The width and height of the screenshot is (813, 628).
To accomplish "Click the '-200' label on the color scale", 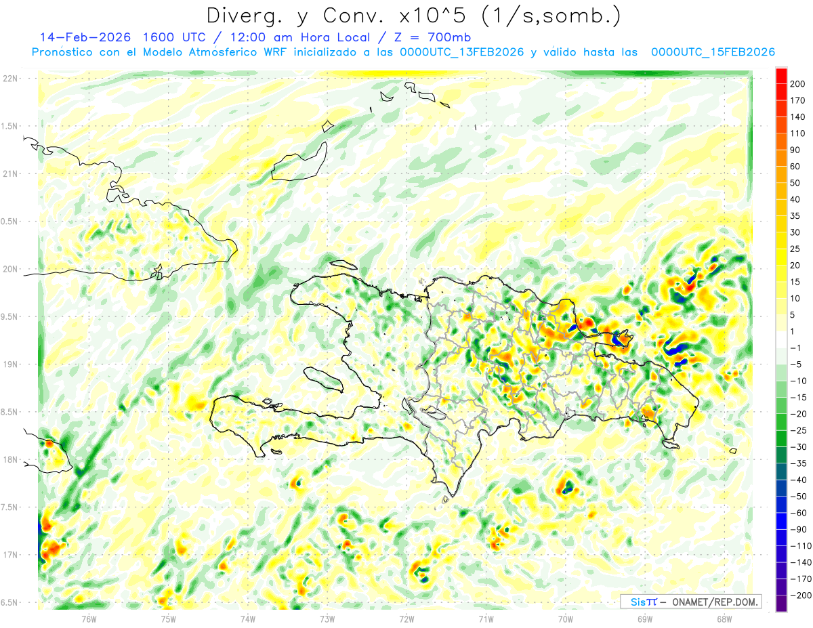I will (801, 595).
